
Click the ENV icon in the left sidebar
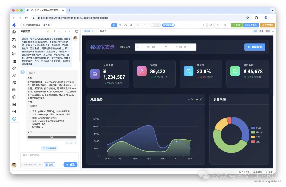click(14, 112)
